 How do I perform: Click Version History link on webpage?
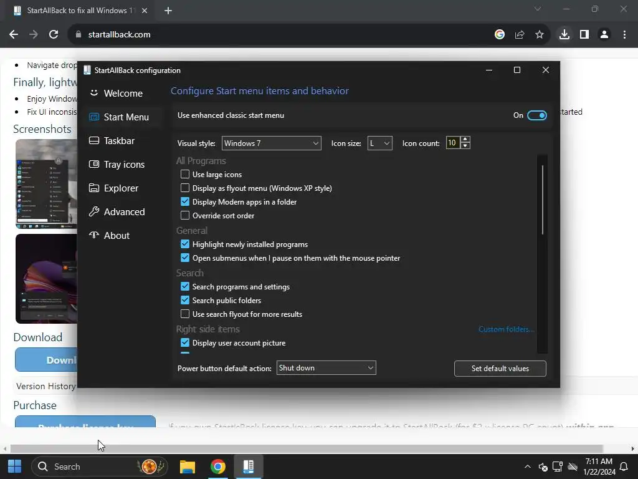(x=45, y=385)
